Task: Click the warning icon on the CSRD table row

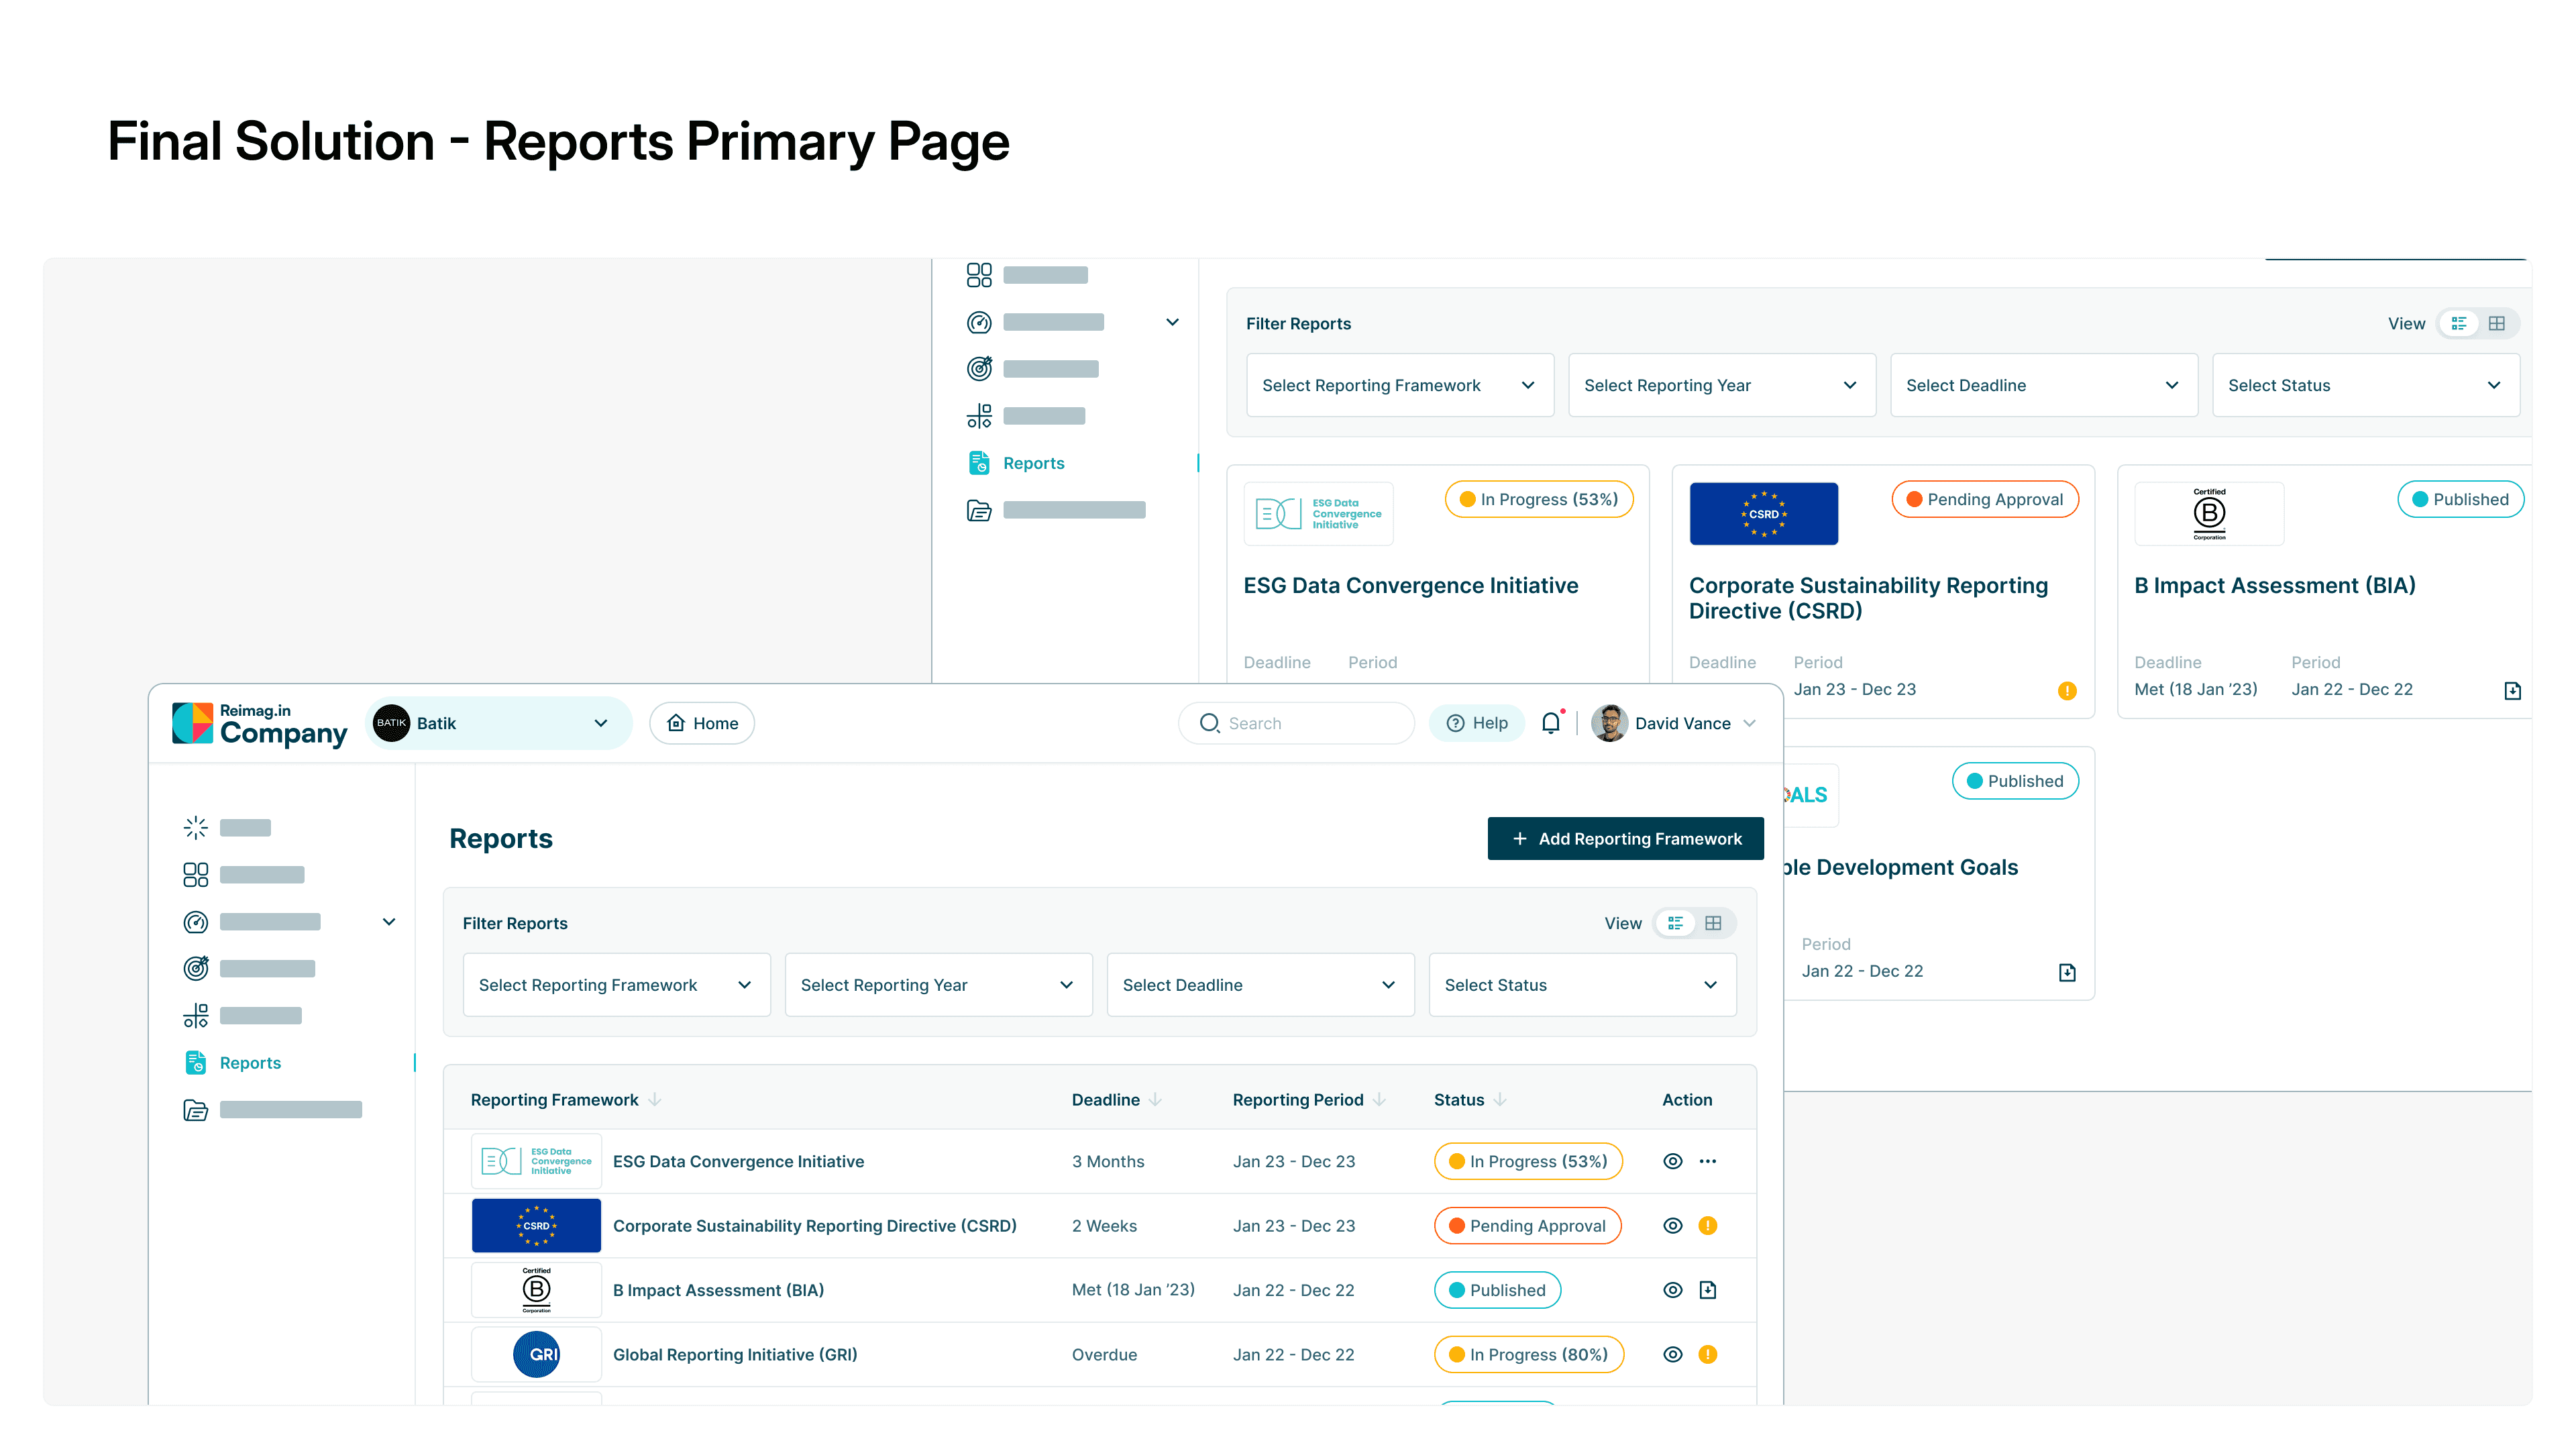Action: tap(1708, 1226)
